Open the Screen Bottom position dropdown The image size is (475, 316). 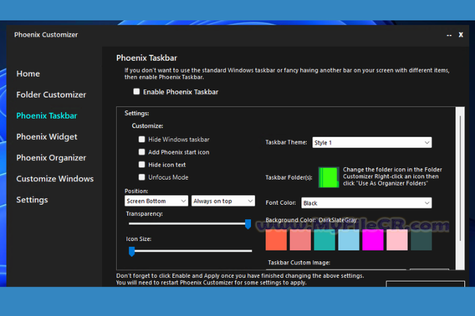point(156,201)
